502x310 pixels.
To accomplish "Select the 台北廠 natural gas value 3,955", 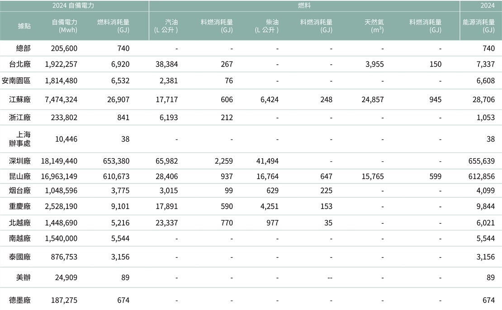I will coord(374,64).
